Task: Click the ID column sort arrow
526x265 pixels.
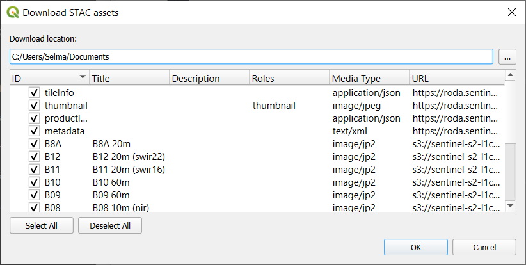Action: [x=82, y=77]
